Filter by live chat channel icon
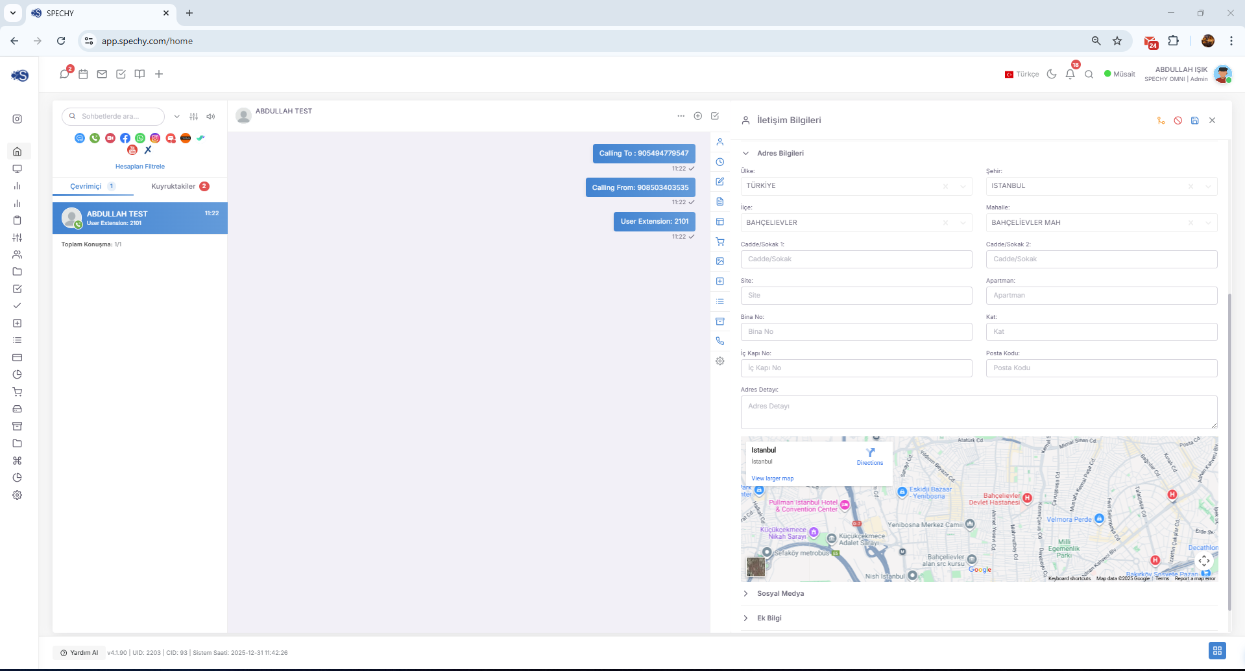 pyautogui.click(x=80, y=138)
